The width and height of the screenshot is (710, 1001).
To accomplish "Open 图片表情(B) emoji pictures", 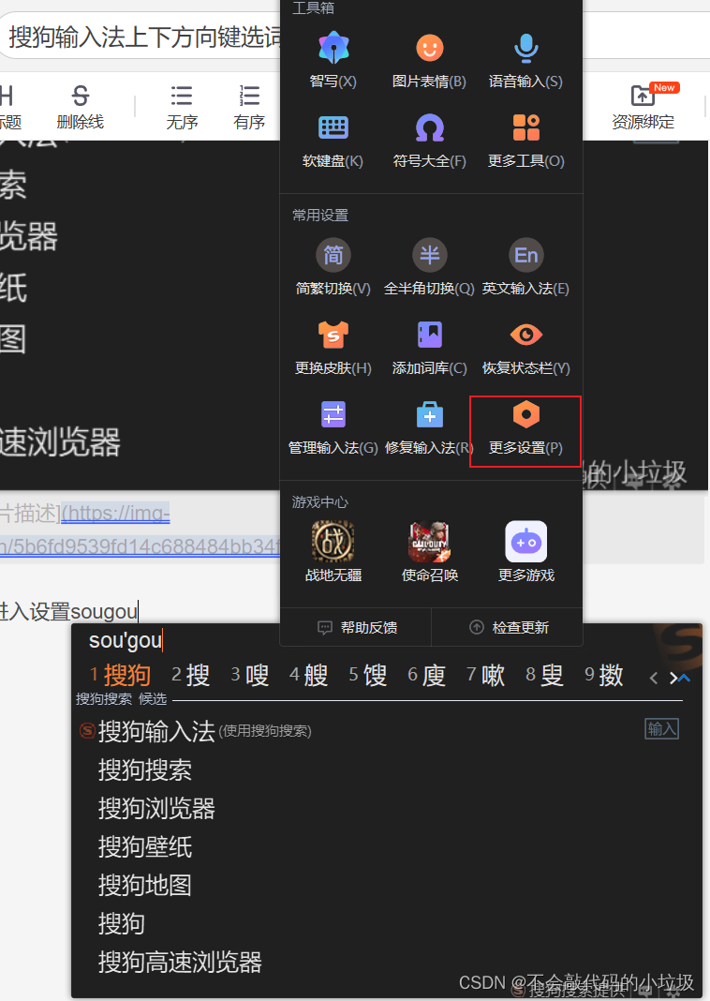I will 429,60.
